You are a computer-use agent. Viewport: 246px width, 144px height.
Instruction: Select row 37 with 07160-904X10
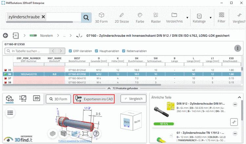click(122, 78)
